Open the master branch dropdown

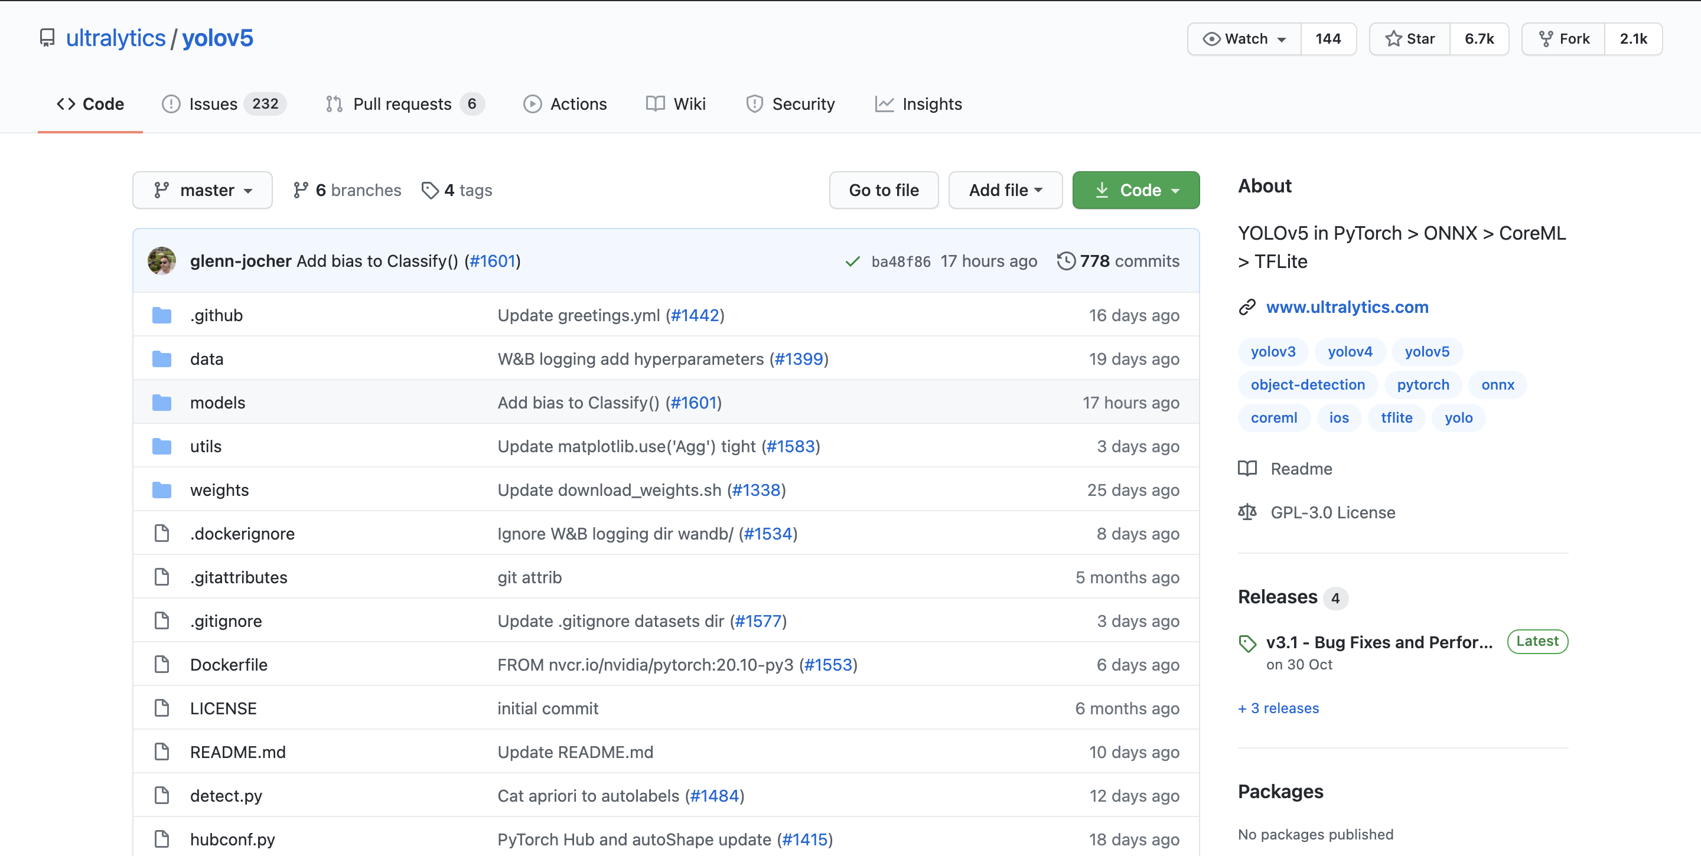pyautogui.click(x=203, y=190)
